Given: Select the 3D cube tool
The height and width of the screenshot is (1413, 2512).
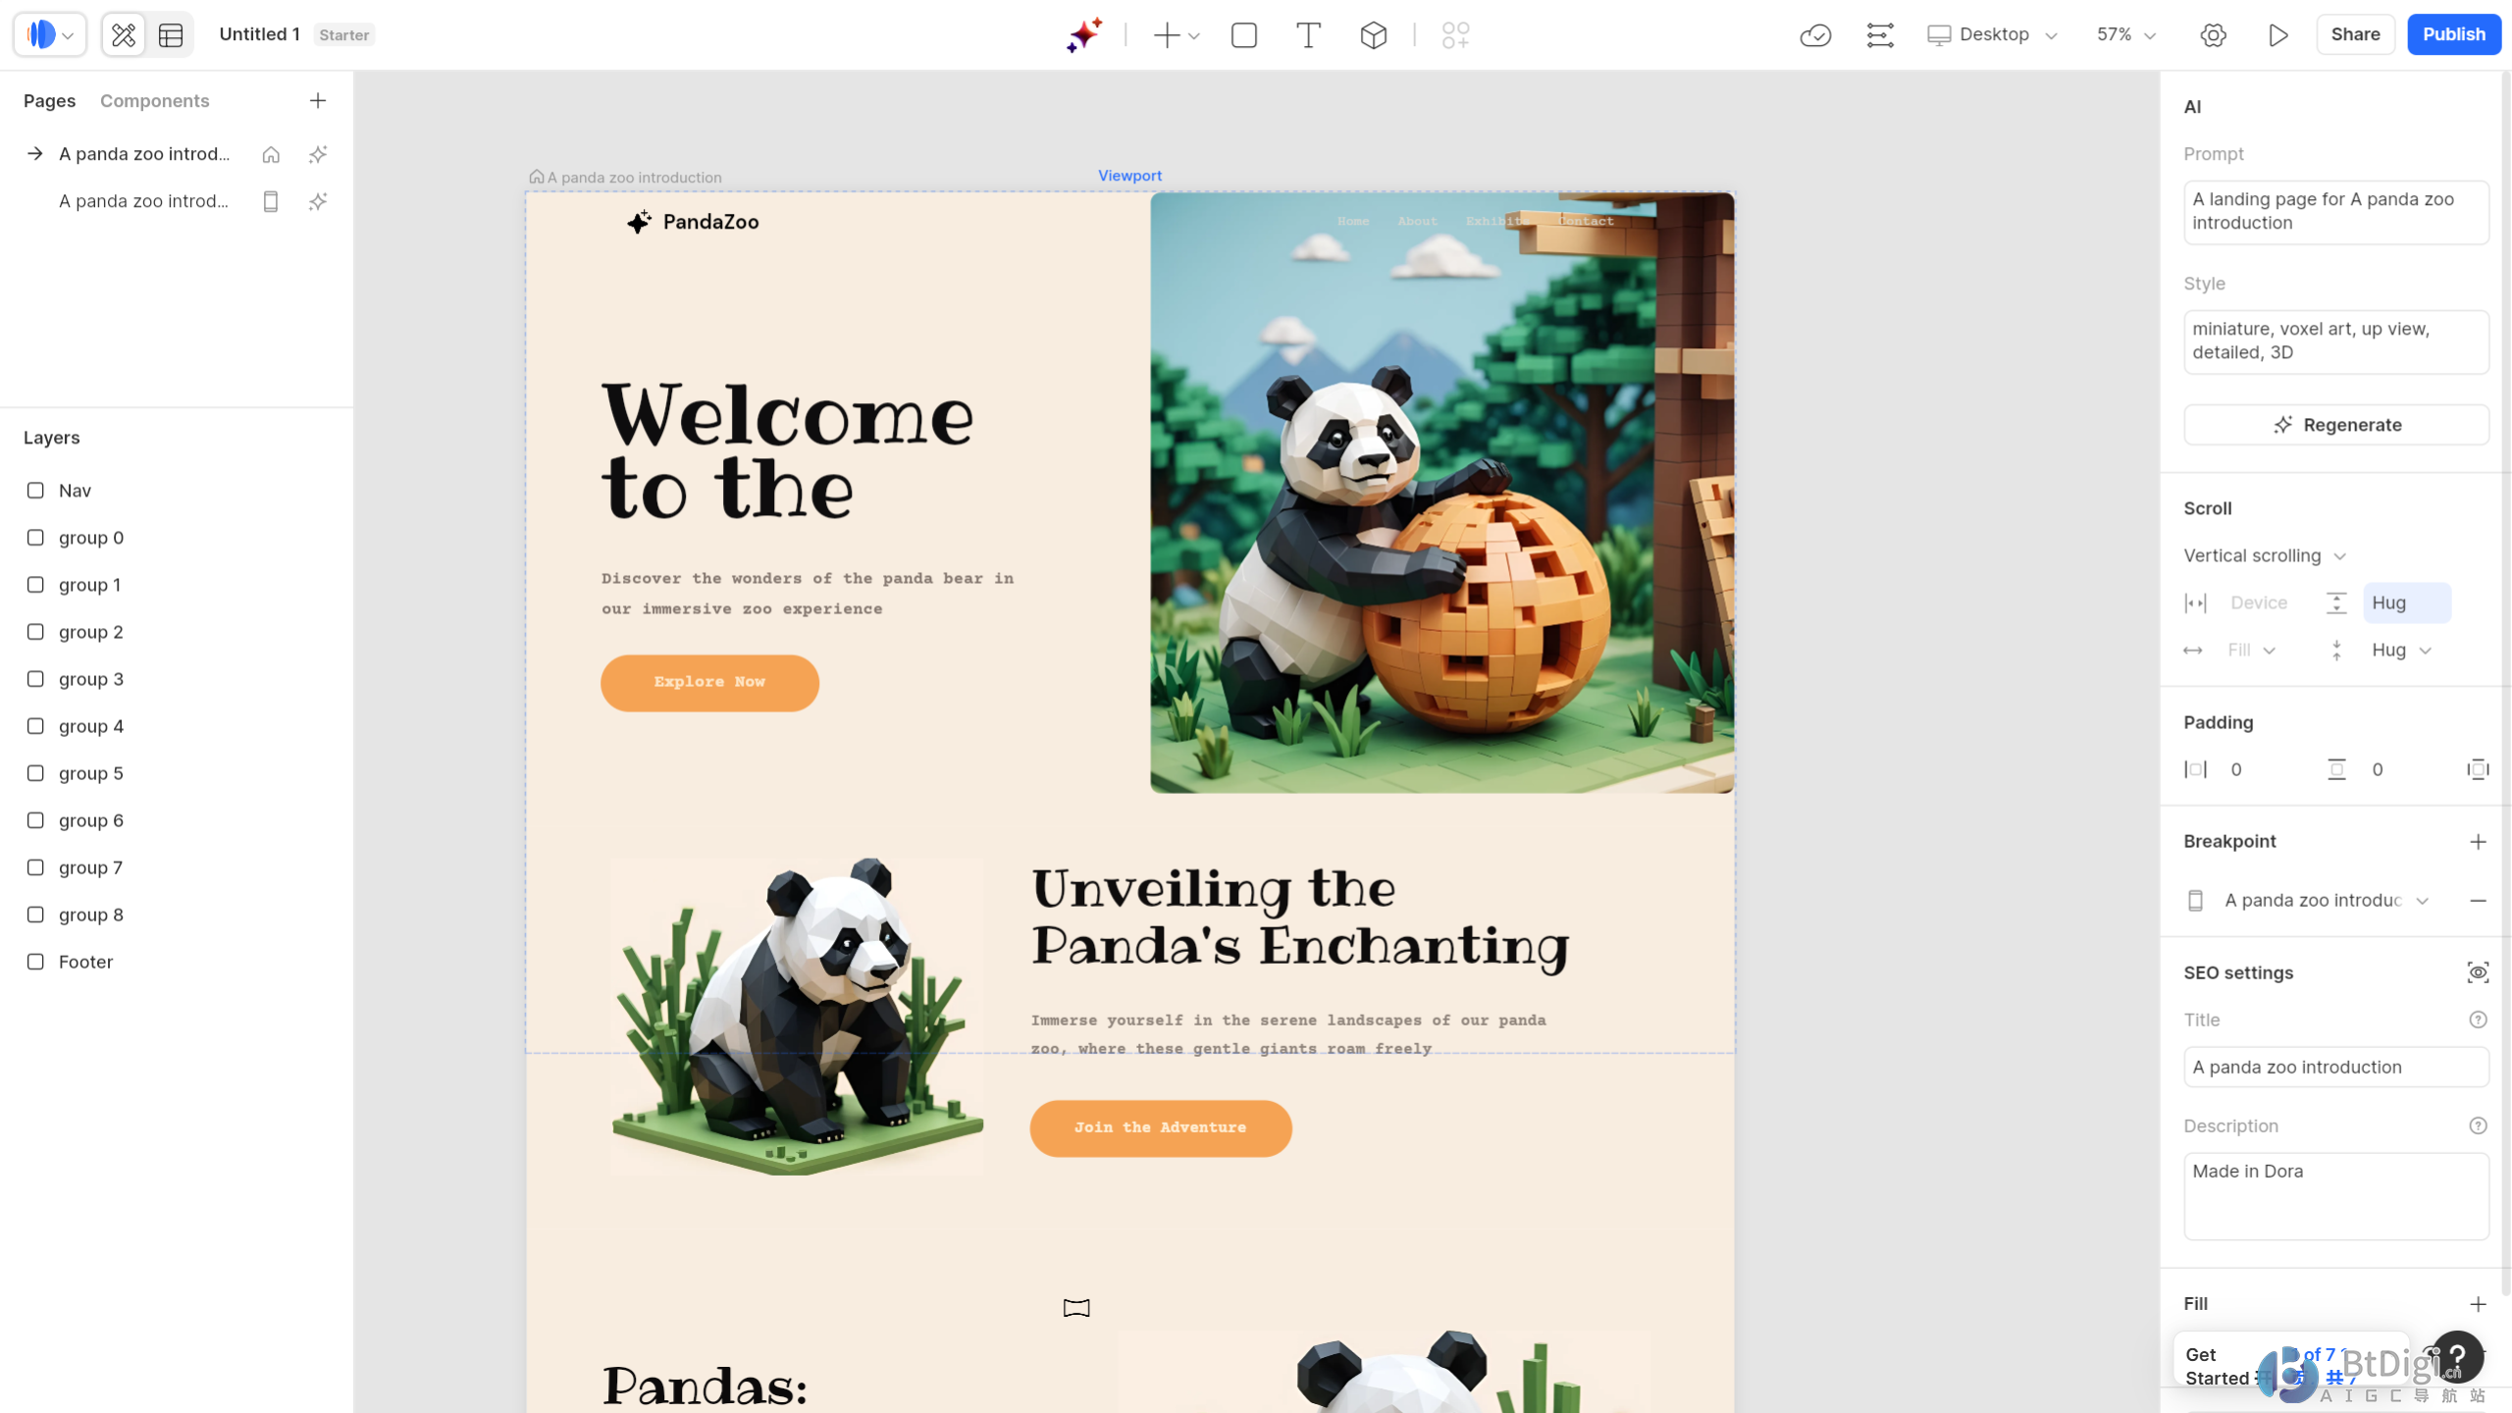Looking at the screenshot, I should (x=1374, y=35).
